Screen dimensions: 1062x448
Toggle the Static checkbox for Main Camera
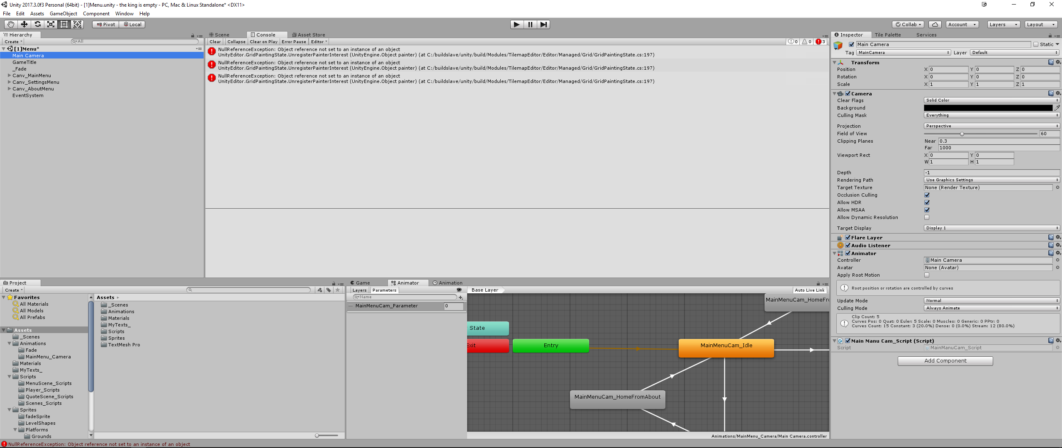pos(1036,44)
